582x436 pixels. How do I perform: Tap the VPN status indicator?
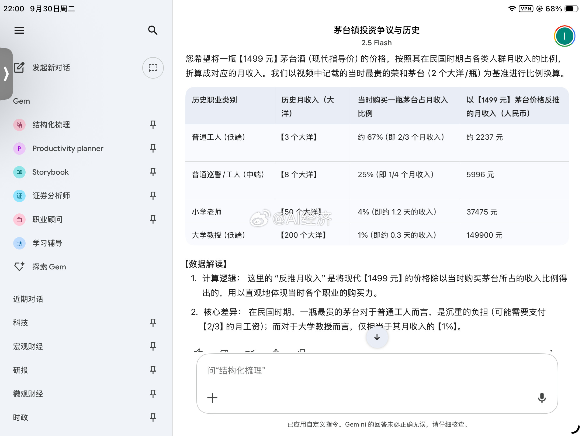526,9
